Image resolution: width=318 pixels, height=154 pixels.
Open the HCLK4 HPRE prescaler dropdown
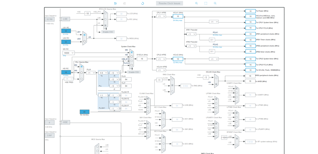pos(161,70)
